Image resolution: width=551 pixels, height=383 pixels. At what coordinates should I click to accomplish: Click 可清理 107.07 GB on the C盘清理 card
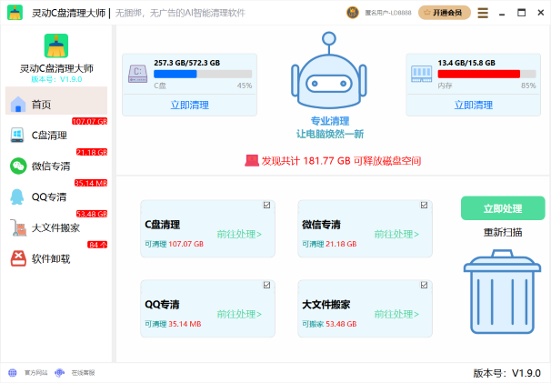(174, 244)
